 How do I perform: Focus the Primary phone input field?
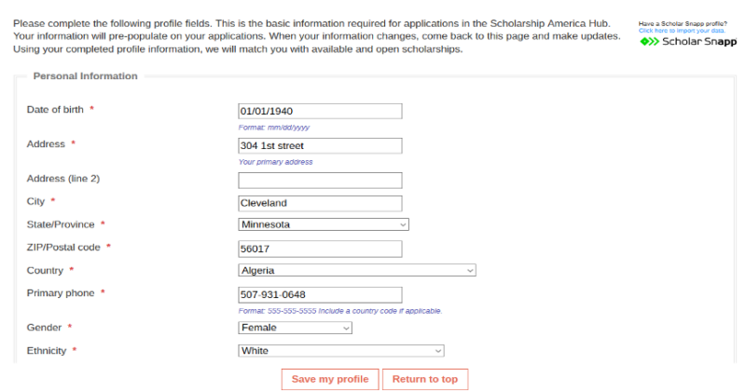[320, 294]
